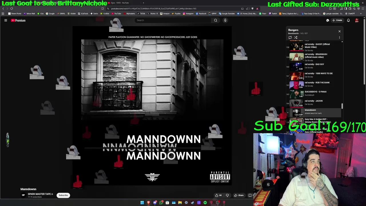Screen dimensions: 366x206
Task: Open WhatsApp from taskbar
Action: tap(161, 203)
